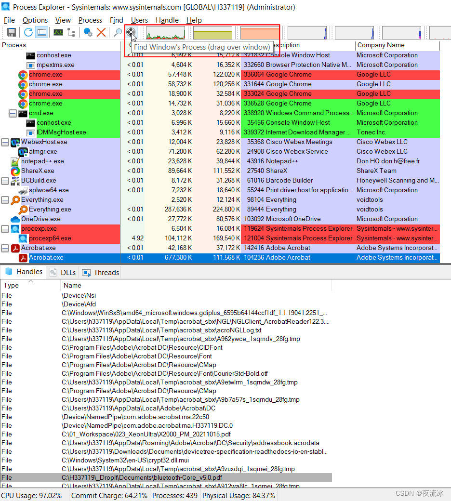Select the crypt32.dll.mui handle row
The width and height of the screenshot is (451, 501).
(x=166, y=460)
